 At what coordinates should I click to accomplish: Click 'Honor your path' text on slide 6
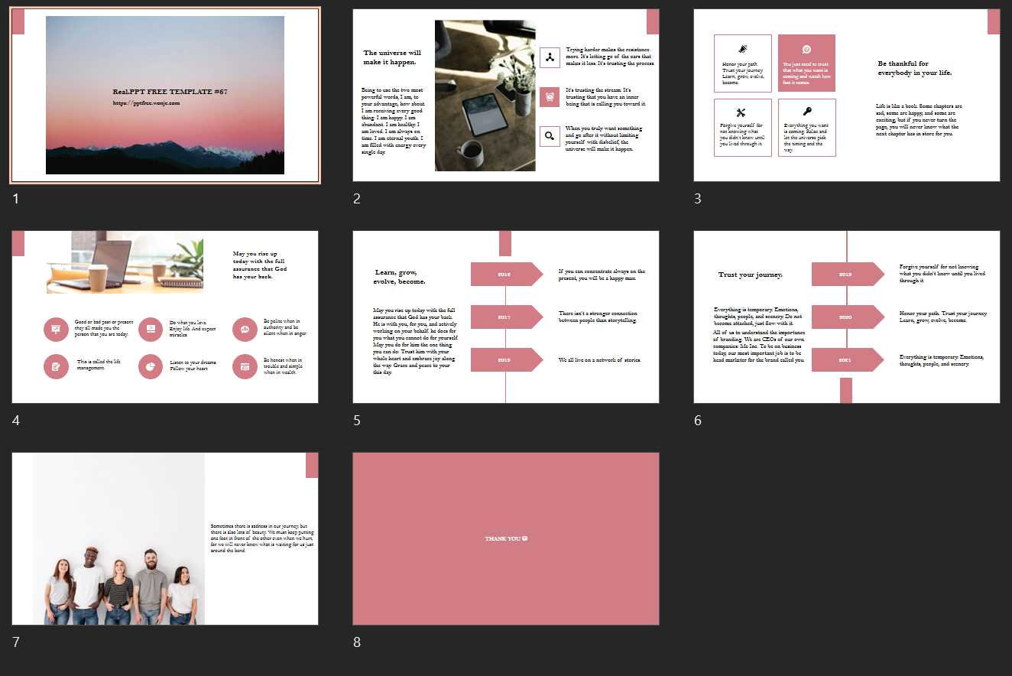(x=943, y=317)
